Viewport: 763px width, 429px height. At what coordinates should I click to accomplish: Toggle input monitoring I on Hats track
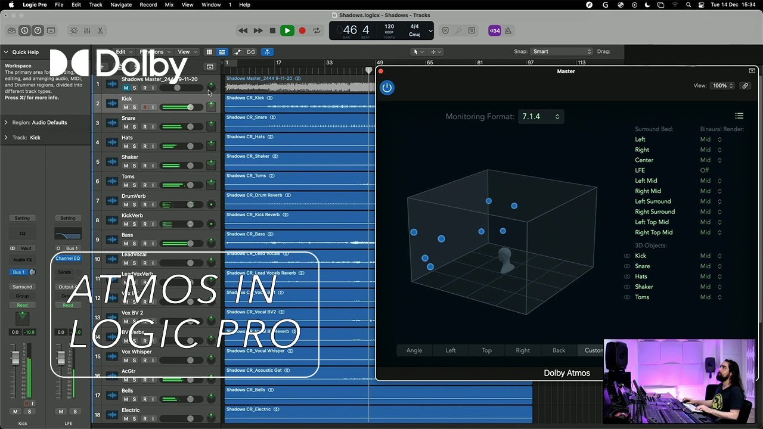tap(153, 146)
